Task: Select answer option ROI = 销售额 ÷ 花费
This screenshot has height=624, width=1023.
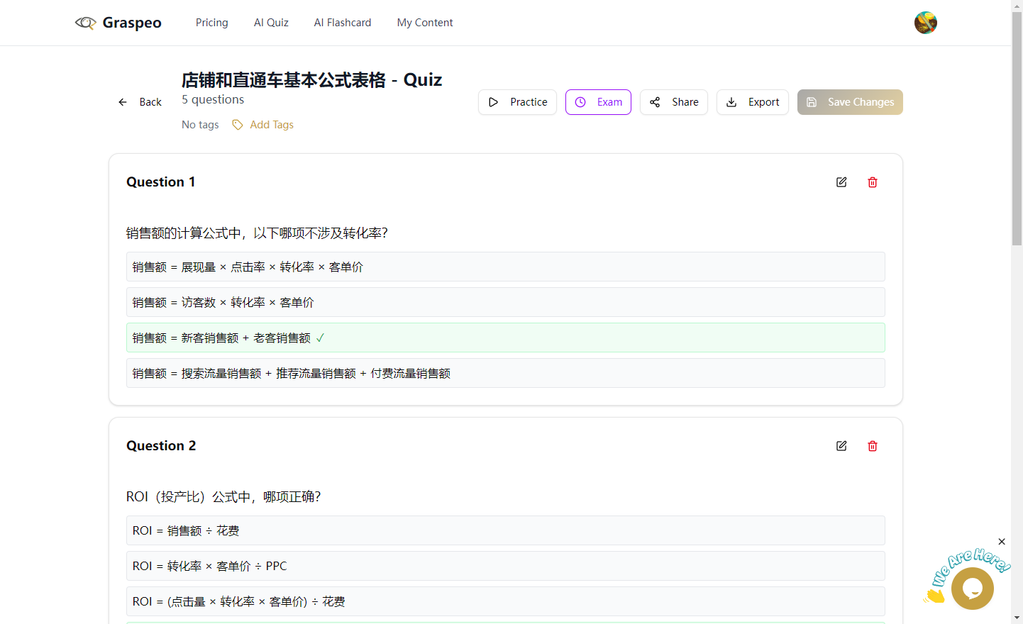Action: pos(505,530)
